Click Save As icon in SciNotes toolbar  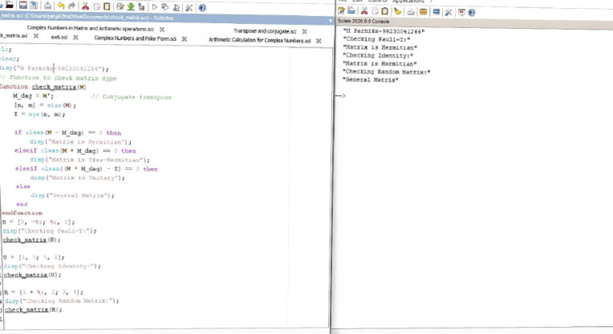click(34, 6)
